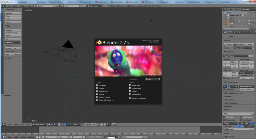Expand the Performance panel
The height and width of the screenshot is (139, 256).
(230, 100)
